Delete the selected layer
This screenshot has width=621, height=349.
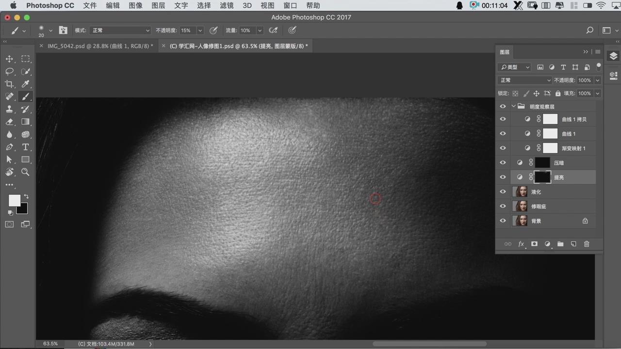click(587, 244)
